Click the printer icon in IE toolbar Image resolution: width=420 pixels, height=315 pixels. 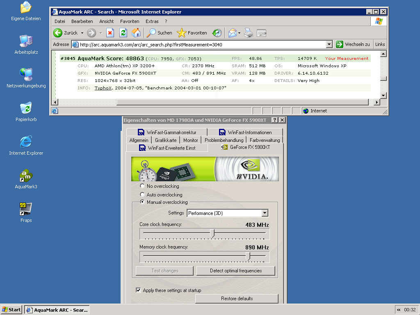(248, 33)
